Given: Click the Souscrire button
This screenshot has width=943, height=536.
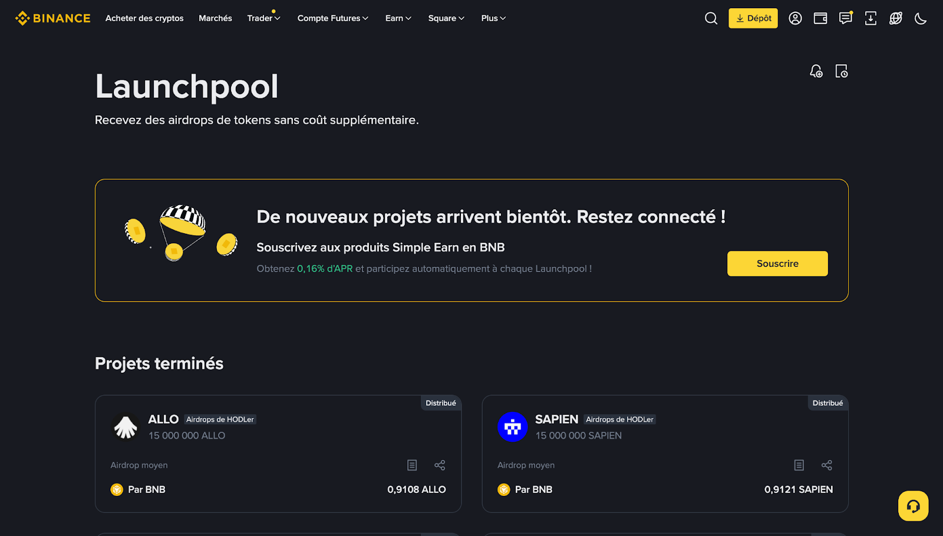Looking at the screenshot, I should tap(777, 263).
